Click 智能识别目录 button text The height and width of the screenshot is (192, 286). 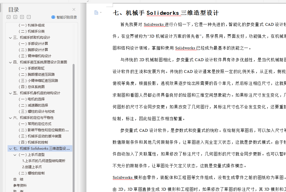[66, 17]
